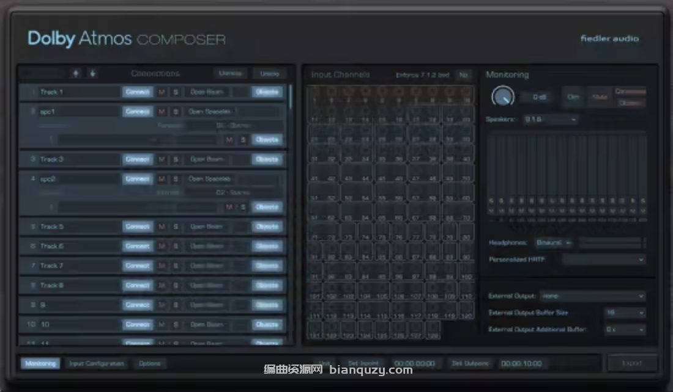Open the Personalized HRTF dropdown
The height and width of the screenshot is (392, 673).
603,260
